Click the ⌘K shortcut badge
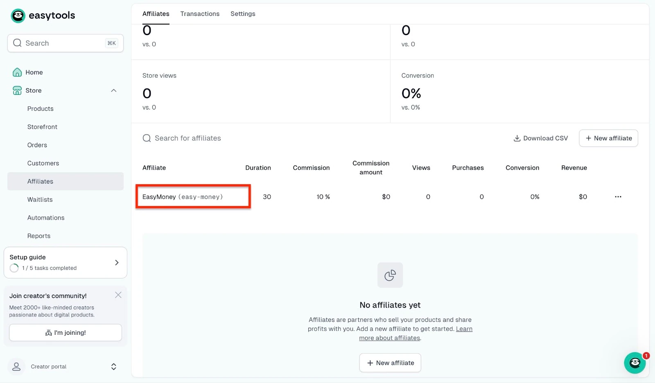This screenshot has height=383, width=655. [112, 43]
